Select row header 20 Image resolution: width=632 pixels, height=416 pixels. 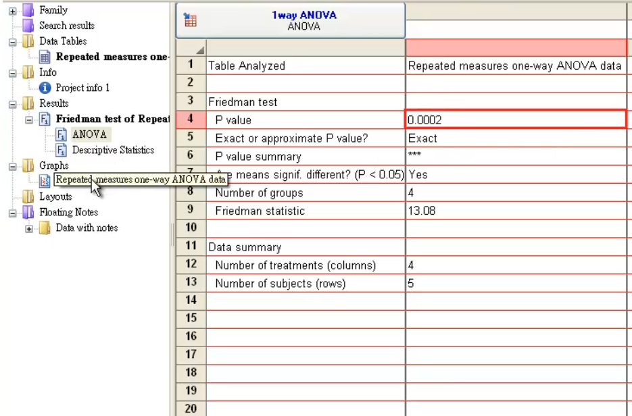click(191, 409)
